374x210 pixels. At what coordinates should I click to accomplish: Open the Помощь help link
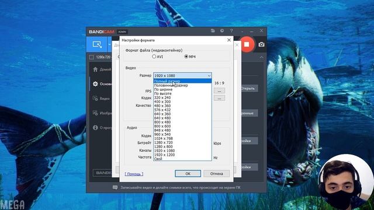(134, 174)
